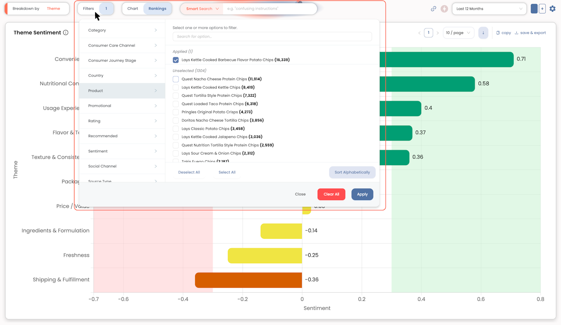Open the Last 12 Months date dropdown
Image resolution: width=561 pixels, height=325 pixels.
489,9
